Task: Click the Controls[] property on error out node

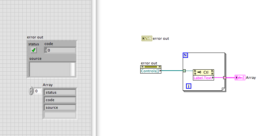Action: [x=151, y=71]
